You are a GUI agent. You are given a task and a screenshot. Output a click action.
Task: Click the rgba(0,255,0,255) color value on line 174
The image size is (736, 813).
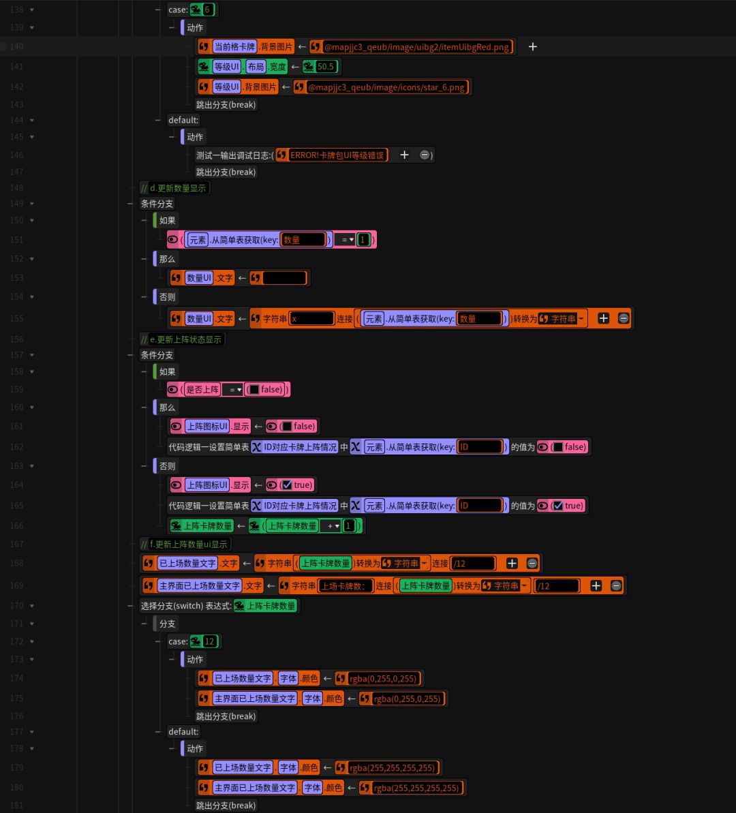pyautogui.click(x=383, y=679)
